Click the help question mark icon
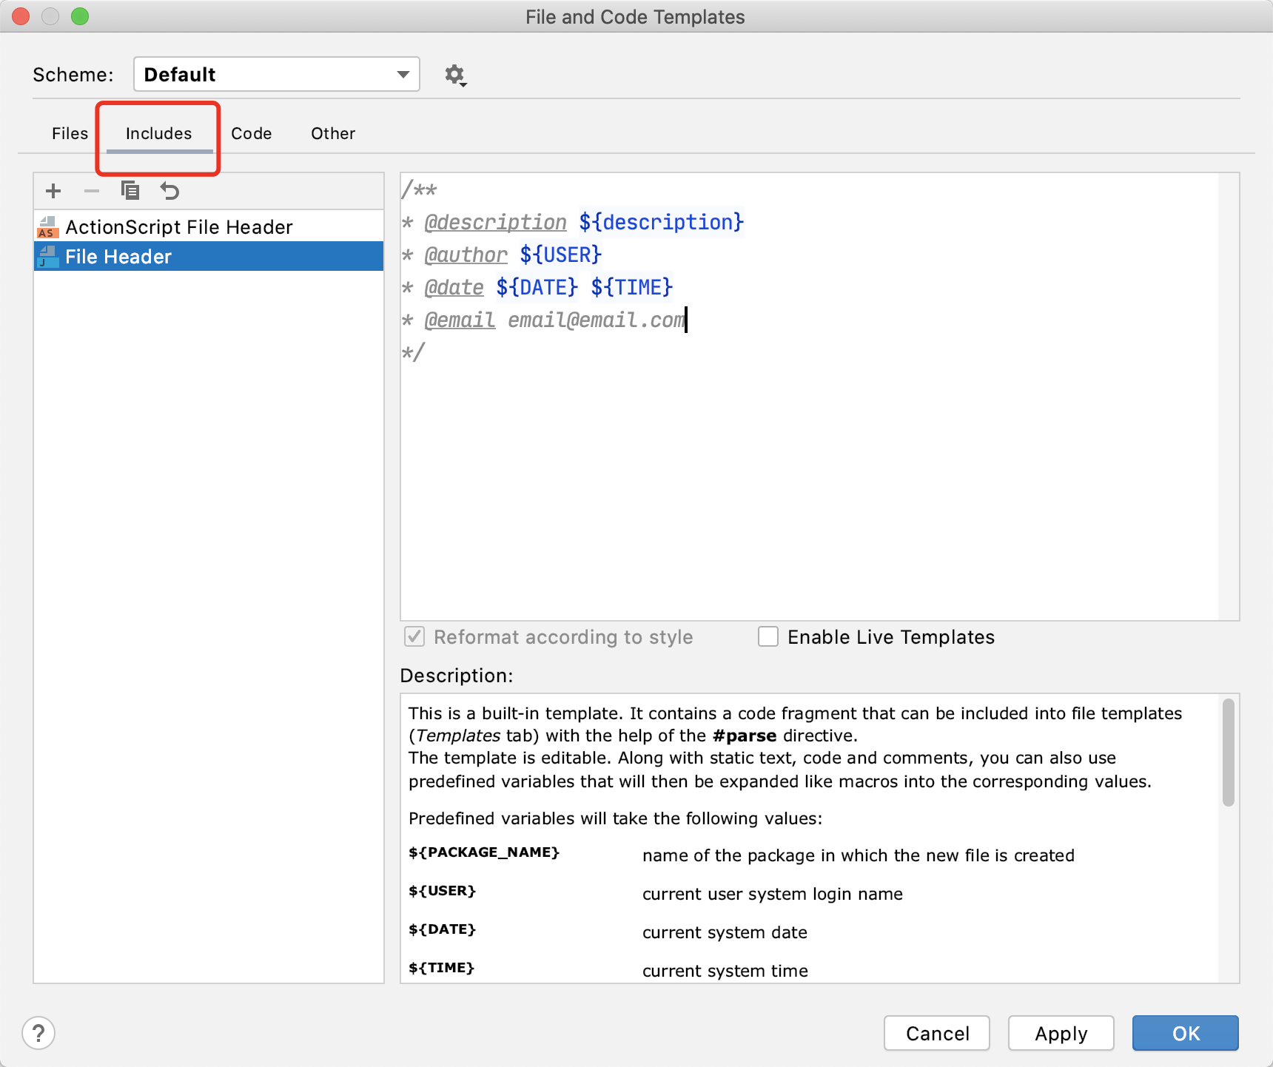This screenshot has height=1067, width=1273. pos(38,1033)
